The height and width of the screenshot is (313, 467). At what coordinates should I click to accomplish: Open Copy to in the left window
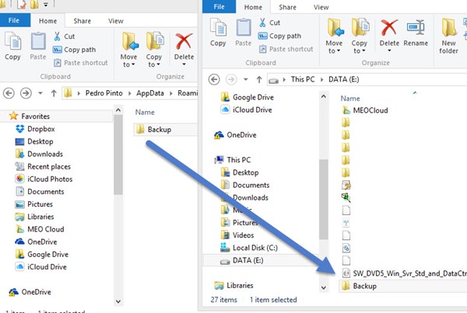(x=154, y=50)
